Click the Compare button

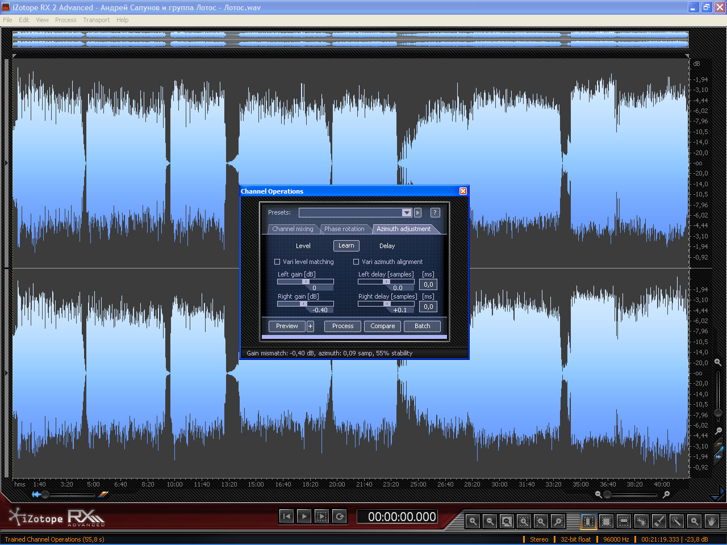coord(383,326)
